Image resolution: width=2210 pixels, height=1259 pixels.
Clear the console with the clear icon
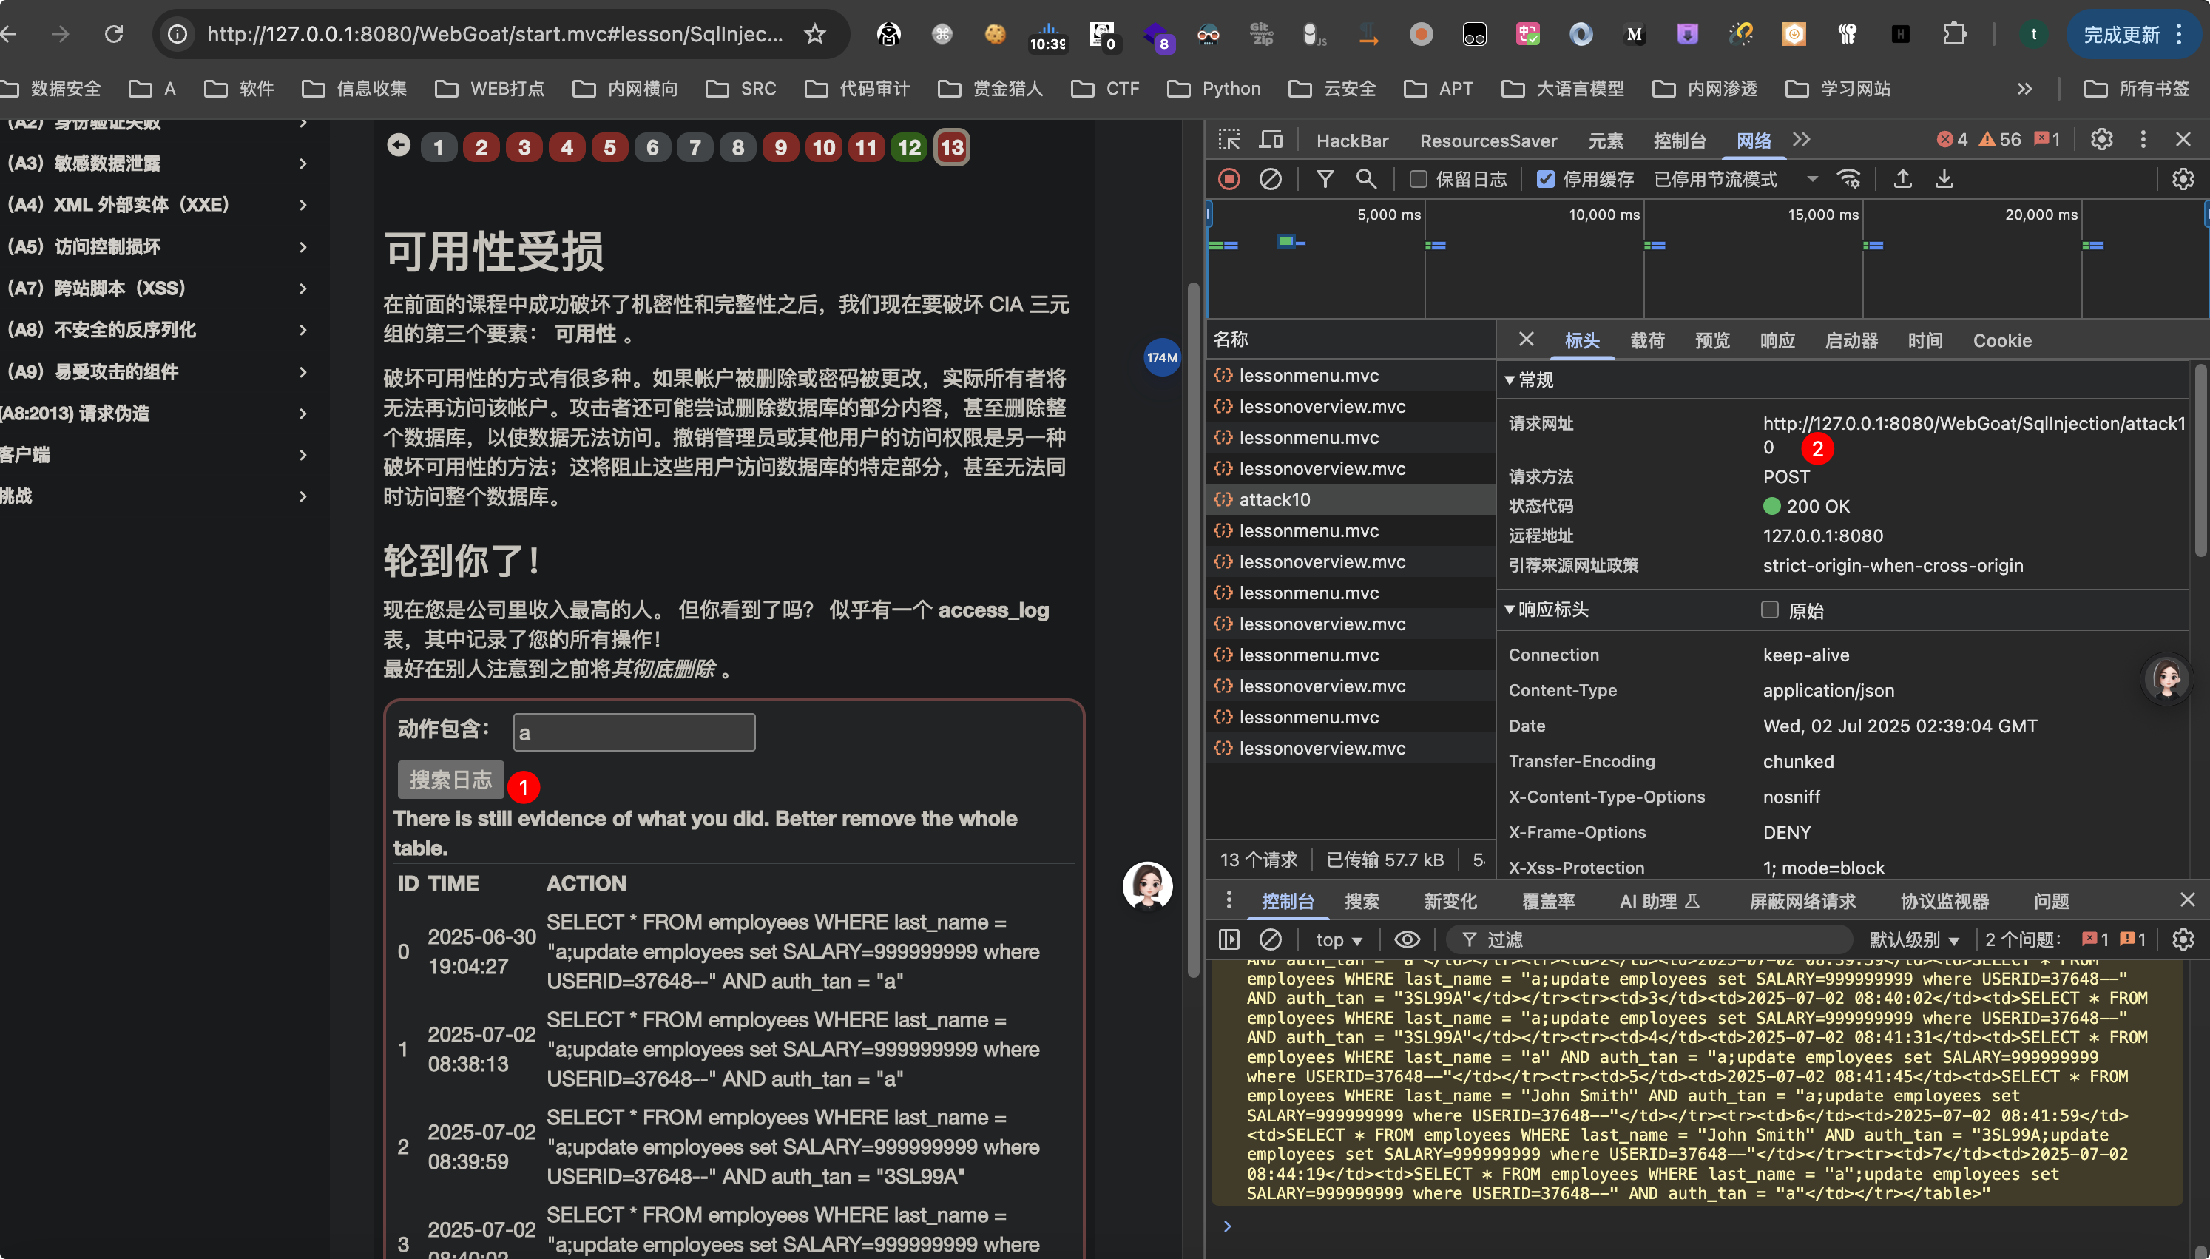coord(1271,939)
